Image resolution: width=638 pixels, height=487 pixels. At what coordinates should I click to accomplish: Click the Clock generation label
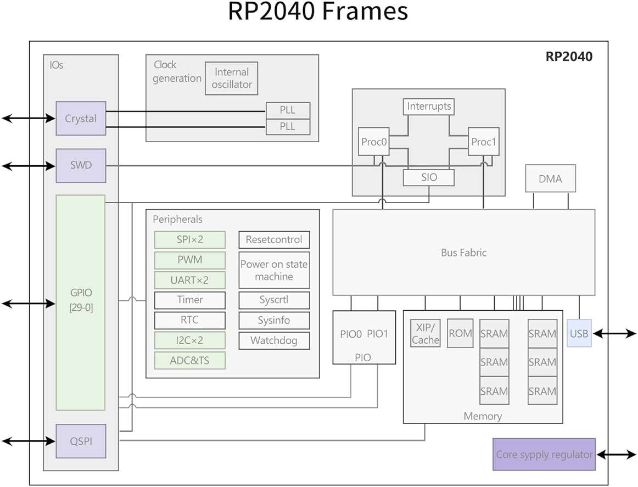177,71
